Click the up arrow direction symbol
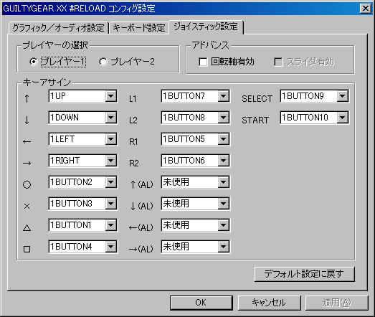The height and width of the screenshot is (317, 375). point(27,98)
